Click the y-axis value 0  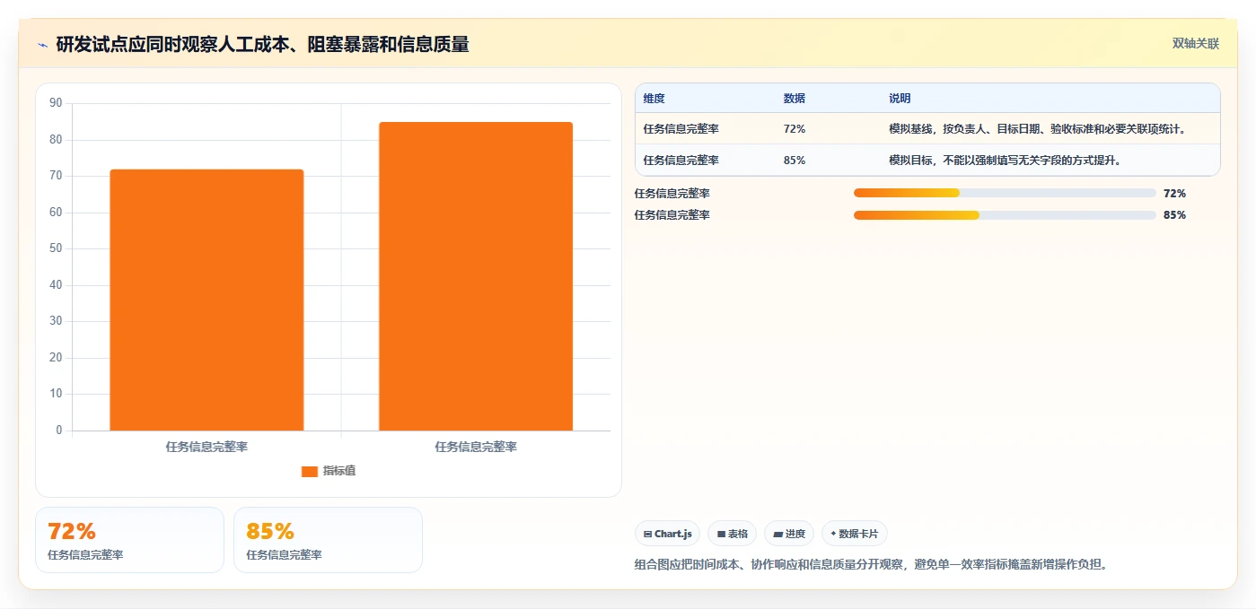coord(59,431)
